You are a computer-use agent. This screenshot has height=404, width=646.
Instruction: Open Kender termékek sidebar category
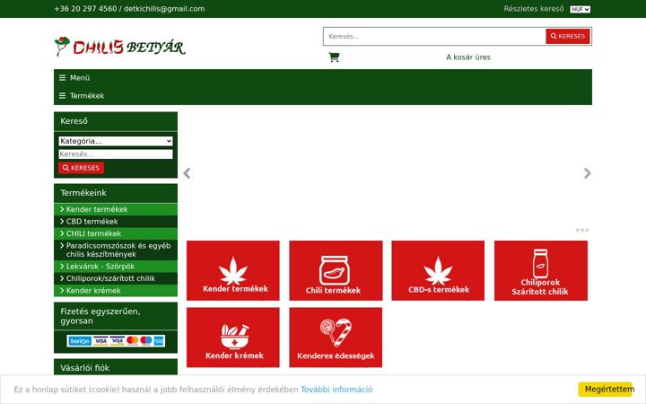click(116, 209)
